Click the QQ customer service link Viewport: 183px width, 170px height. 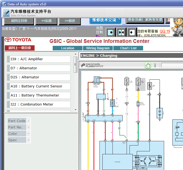click(165, 31)
